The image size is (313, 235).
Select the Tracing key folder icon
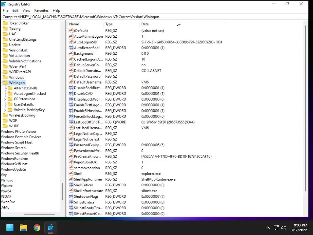point(6,28)
